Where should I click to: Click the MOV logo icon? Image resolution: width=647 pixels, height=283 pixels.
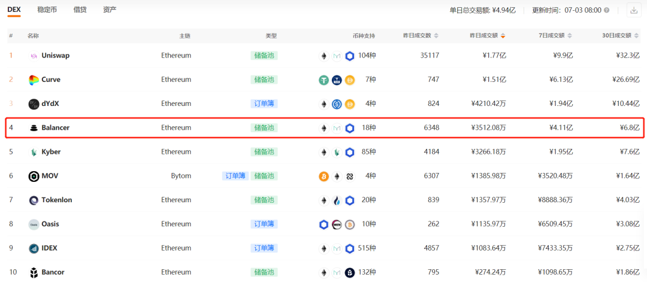point(34,177)
